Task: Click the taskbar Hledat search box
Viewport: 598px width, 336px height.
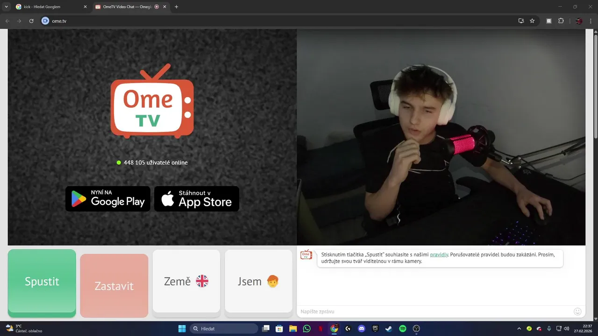Action: pyautogui.click(x=224, y=329)
